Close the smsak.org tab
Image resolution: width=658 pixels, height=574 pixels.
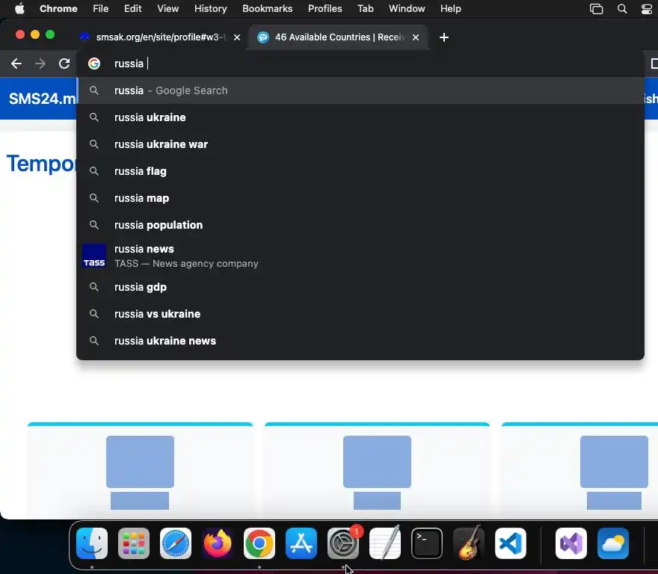[x=237, y=37]
